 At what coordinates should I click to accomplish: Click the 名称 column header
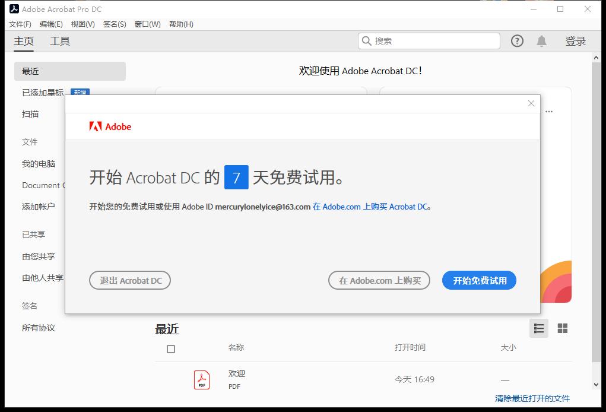(x=236, y=347)
